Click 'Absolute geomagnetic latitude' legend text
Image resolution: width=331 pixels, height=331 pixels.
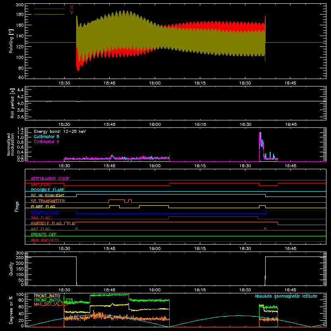tap(286, 296)
